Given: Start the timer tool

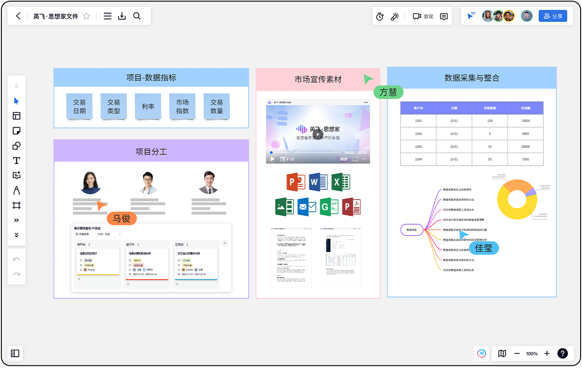Looking at the screenshot, I should pyautogui.click(x=380, y=16).
